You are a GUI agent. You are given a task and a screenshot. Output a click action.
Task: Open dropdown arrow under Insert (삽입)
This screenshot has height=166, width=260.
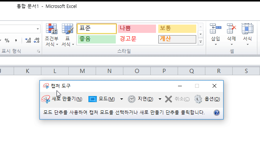[x=216, y=45]
